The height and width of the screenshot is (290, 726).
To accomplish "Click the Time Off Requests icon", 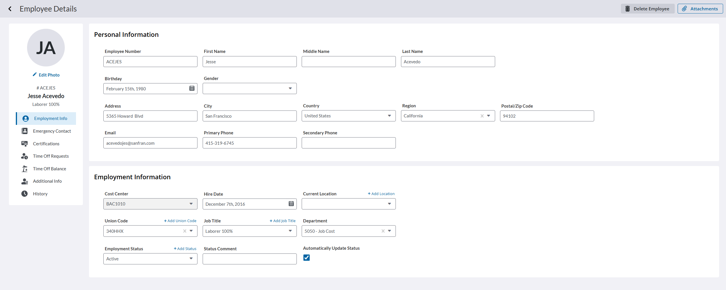I will click(x=25, y=156).
